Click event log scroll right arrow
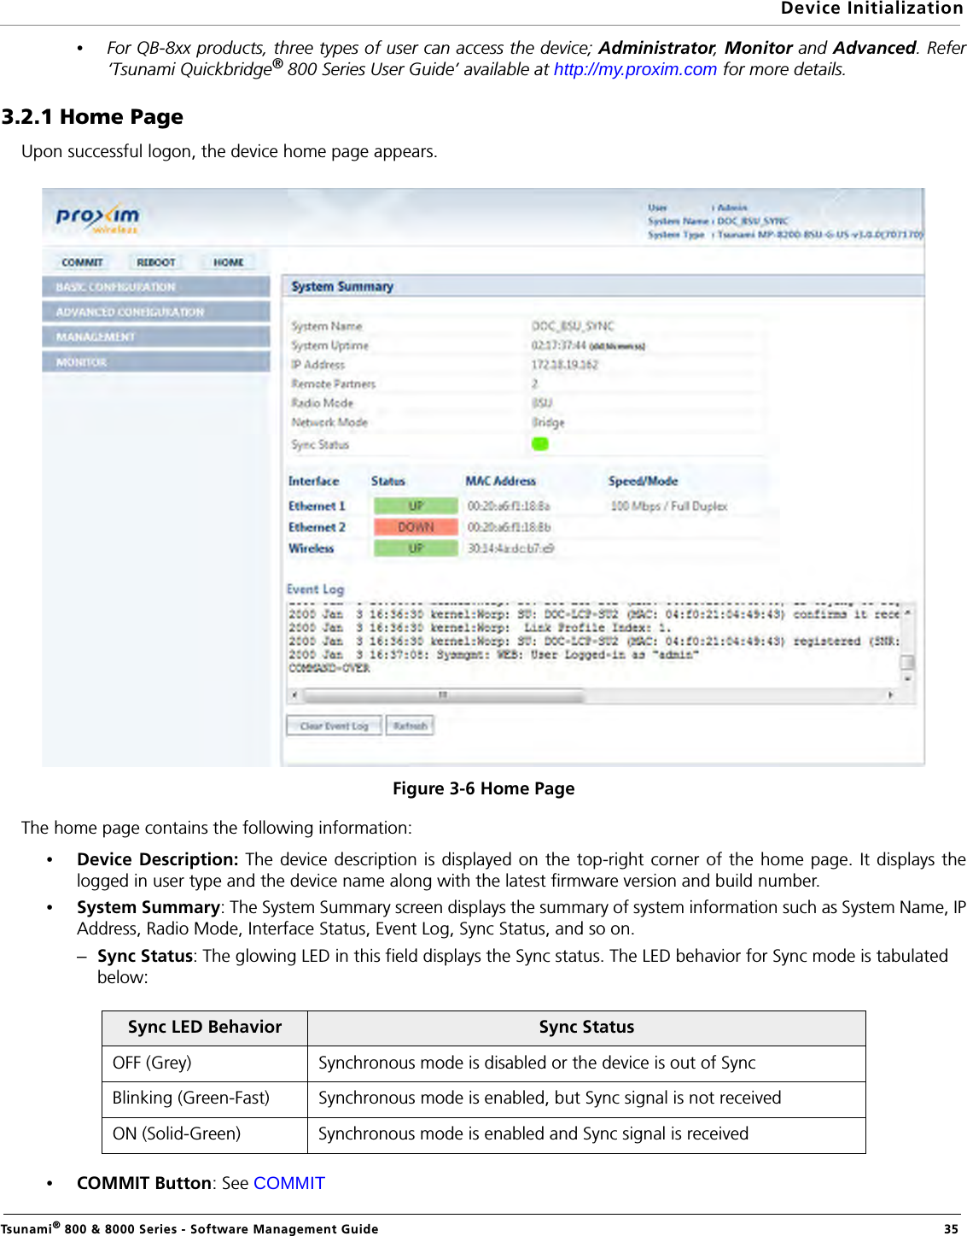 (891, 695)
